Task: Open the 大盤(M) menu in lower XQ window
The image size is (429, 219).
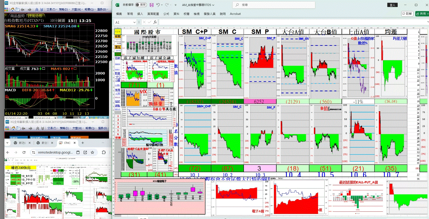Action: (x=78, y=128)
